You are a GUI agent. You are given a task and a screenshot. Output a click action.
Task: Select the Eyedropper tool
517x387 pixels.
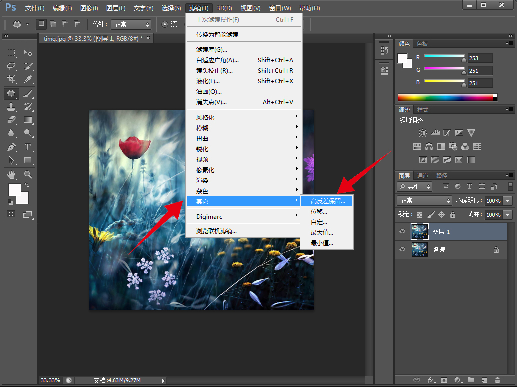[x=28, y=79]
